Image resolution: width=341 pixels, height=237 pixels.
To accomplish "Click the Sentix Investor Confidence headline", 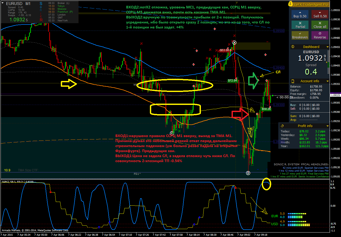I will (x=300, y=177).
